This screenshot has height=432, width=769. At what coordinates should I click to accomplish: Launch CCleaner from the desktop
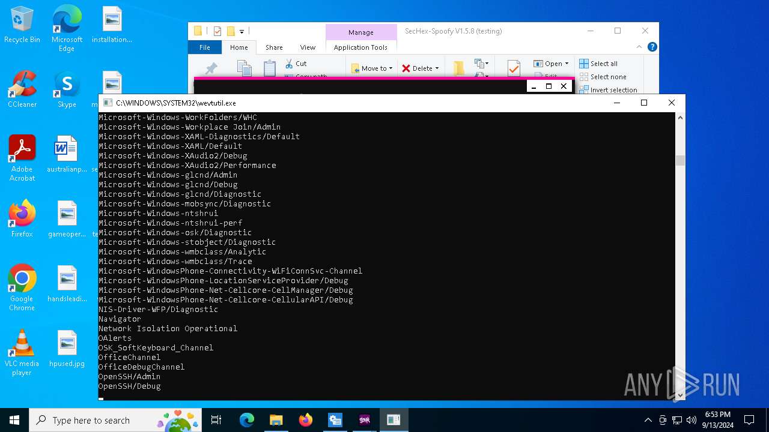22,90
